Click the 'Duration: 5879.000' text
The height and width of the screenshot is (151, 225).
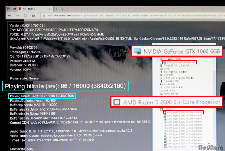point(23,65)
